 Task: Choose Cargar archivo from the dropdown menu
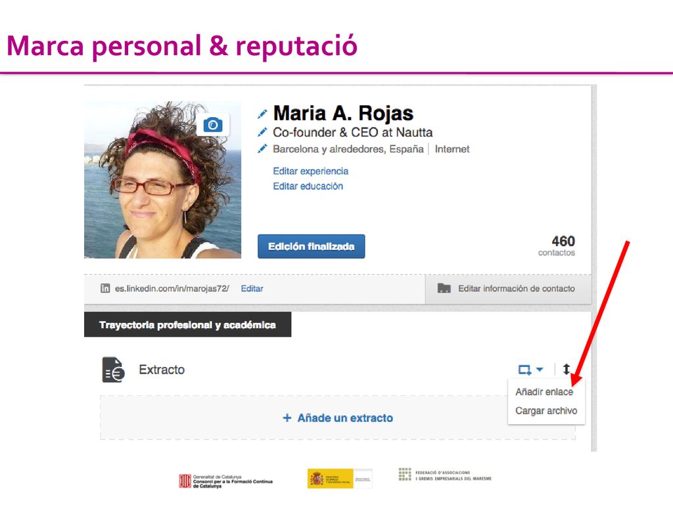(546, 411)
